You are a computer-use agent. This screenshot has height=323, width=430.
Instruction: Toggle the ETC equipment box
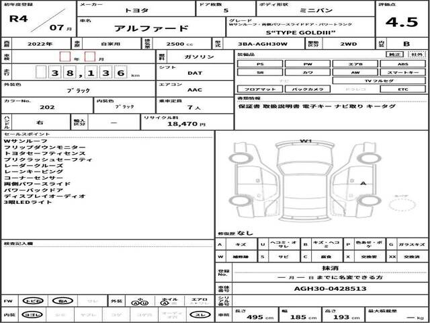402,89
